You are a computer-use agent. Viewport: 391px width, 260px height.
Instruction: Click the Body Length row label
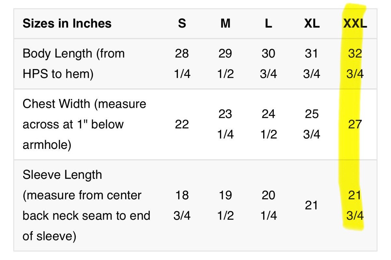pyautogui.click(x=74, y=64)
